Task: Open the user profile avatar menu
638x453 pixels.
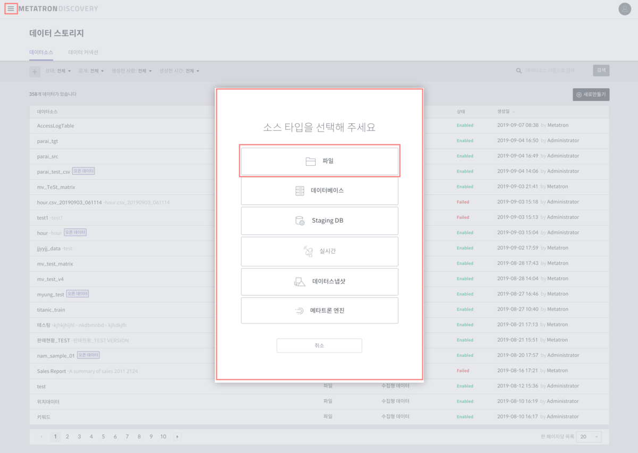Action: (x=625, y=9)
